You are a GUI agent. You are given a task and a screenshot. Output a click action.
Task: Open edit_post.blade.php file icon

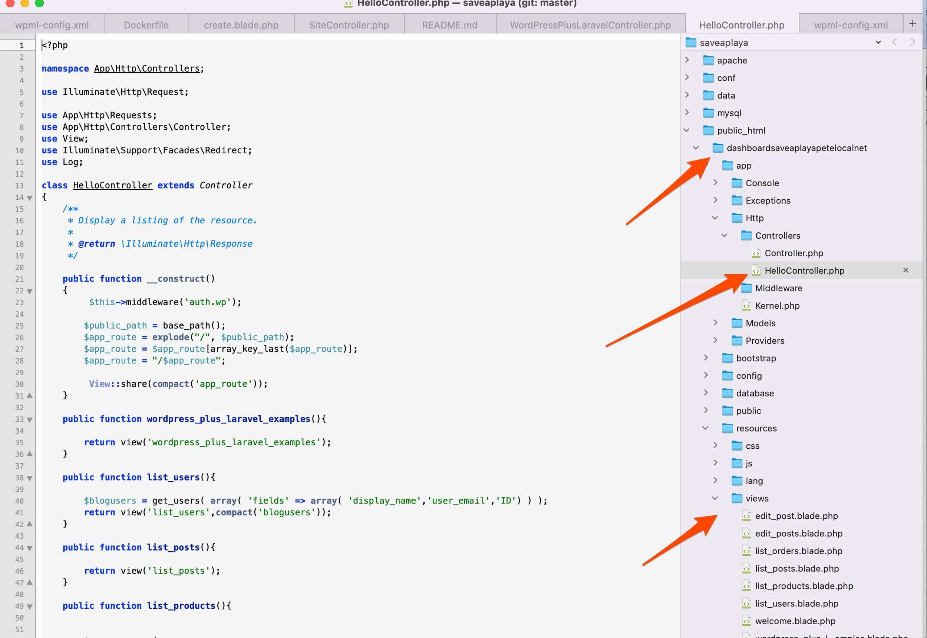point(746,516)
